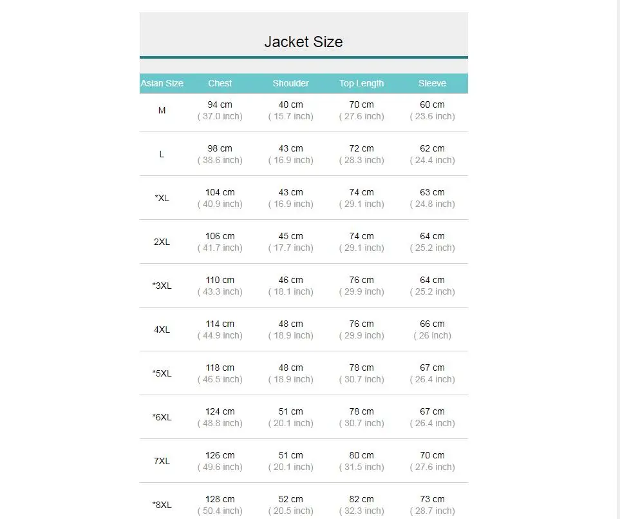620x519 pixels.
Task: Select the *6XL size label
Action: pos(162,417)
